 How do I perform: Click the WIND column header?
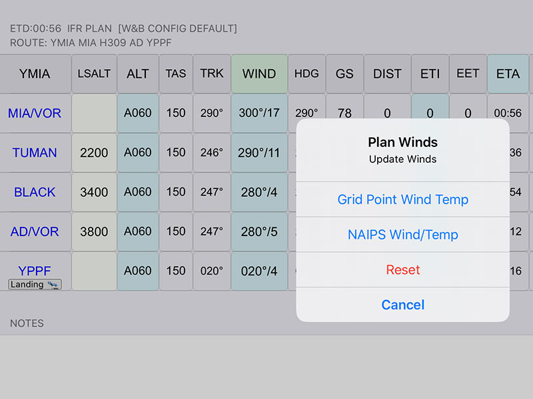[x=259, y=74]
